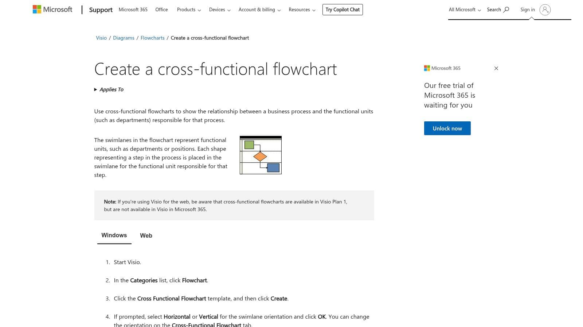Expand the Devices dropdown menu
The height and width of the screenshot is (327, 583).
pyautogui.click(x=219, y=10)
